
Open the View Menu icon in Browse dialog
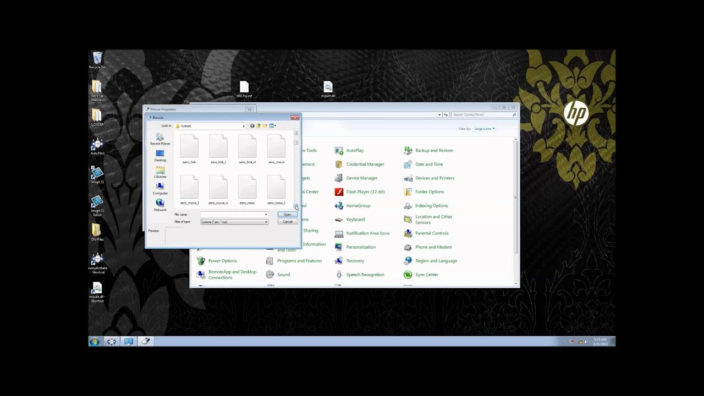272,126
